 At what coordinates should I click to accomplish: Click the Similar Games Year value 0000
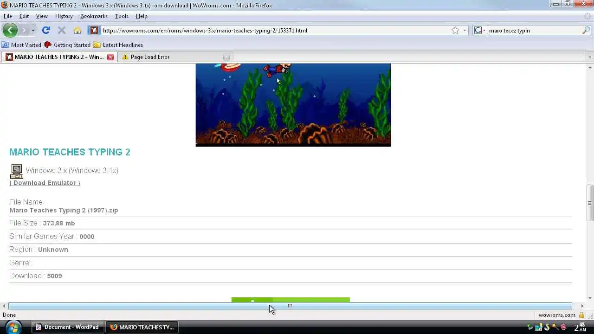pos(87,237)
